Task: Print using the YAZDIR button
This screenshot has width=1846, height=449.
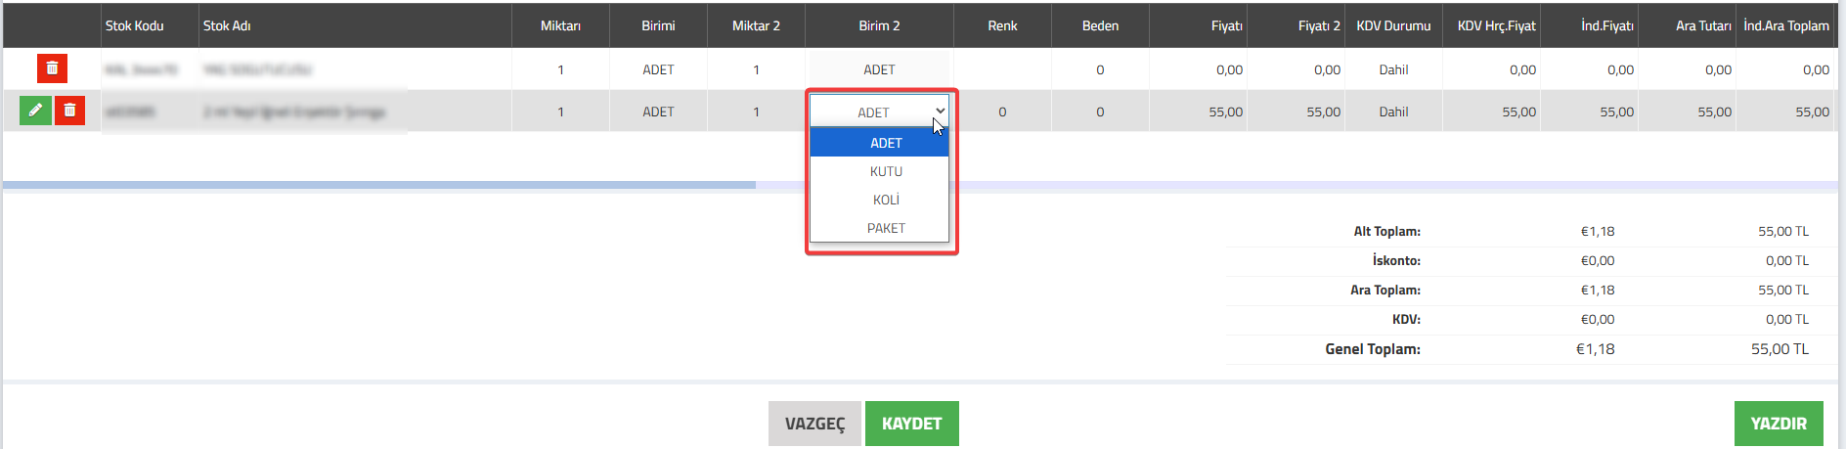Action: tap(1779, 424)
